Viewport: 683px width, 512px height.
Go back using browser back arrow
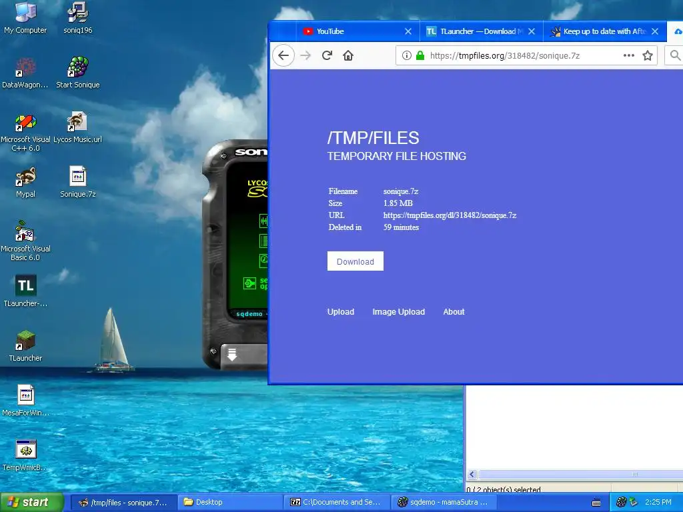click(x=283, y=56)
